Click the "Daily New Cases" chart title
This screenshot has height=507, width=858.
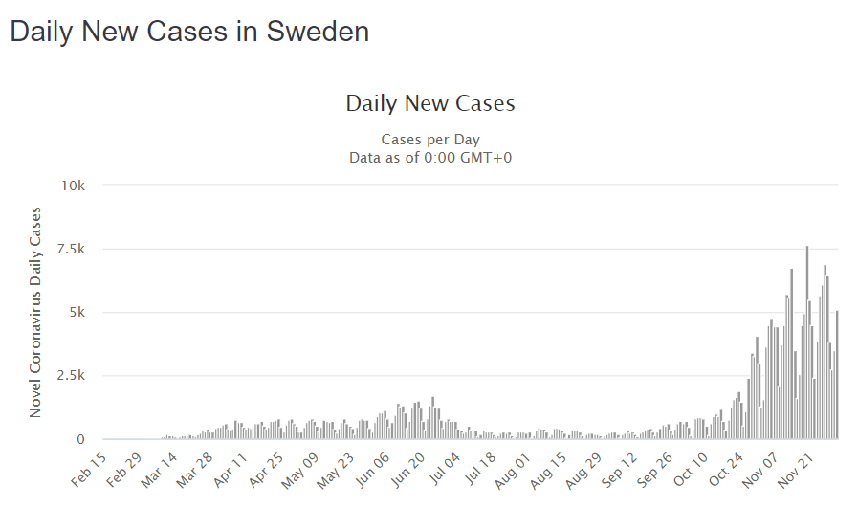pyautogui.click(x=430, y=103)
